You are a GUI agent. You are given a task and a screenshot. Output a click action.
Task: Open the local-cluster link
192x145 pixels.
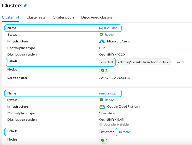(x=108, y=28)
